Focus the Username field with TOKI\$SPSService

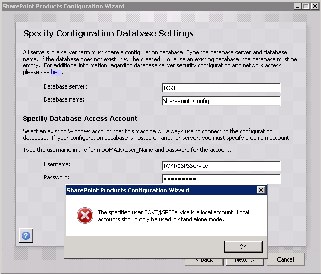point(220,166)
